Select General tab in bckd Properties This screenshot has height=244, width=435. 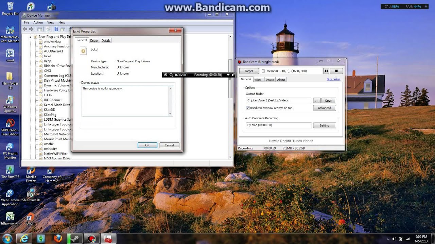[x=82, y=40]
